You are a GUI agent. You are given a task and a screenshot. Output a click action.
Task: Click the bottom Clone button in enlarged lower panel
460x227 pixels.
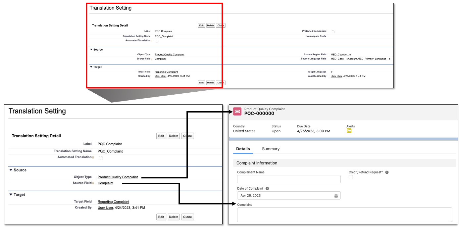point(187,217)
